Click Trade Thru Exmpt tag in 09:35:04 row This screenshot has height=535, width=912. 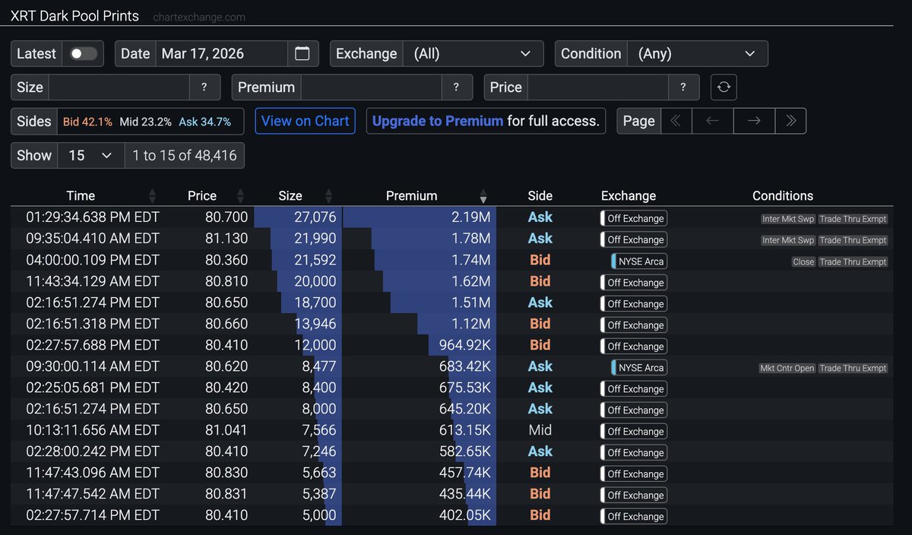pos(853,240)
